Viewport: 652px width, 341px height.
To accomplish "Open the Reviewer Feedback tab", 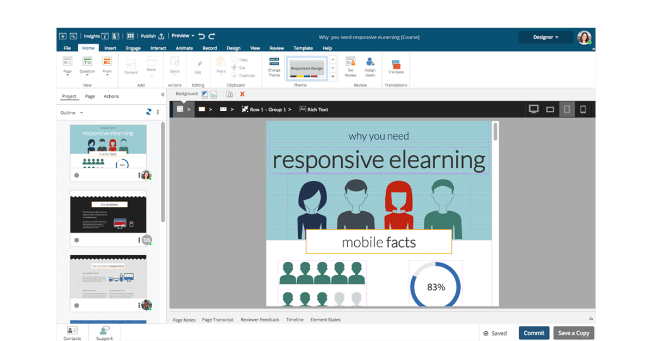I will (x=260, y=320).
